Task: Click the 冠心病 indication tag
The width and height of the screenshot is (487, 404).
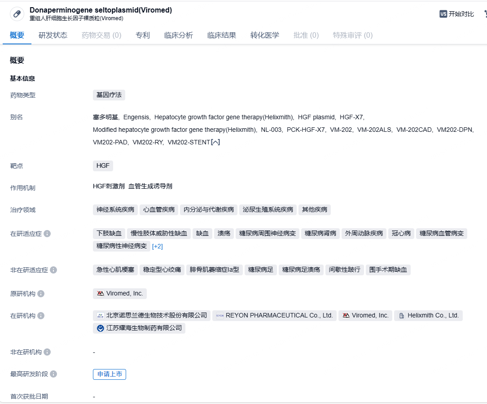Action: (401, 233)
